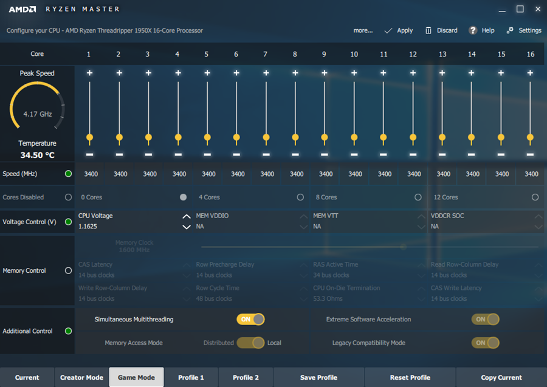The height and width of the screenshot is (387, 547).
Task: Open Settings via the gear icon
Action: pyautogui.click(x=510, y=30)
